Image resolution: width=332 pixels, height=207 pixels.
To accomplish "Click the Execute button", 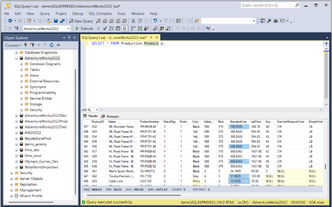I will click(x=84, y=29).
